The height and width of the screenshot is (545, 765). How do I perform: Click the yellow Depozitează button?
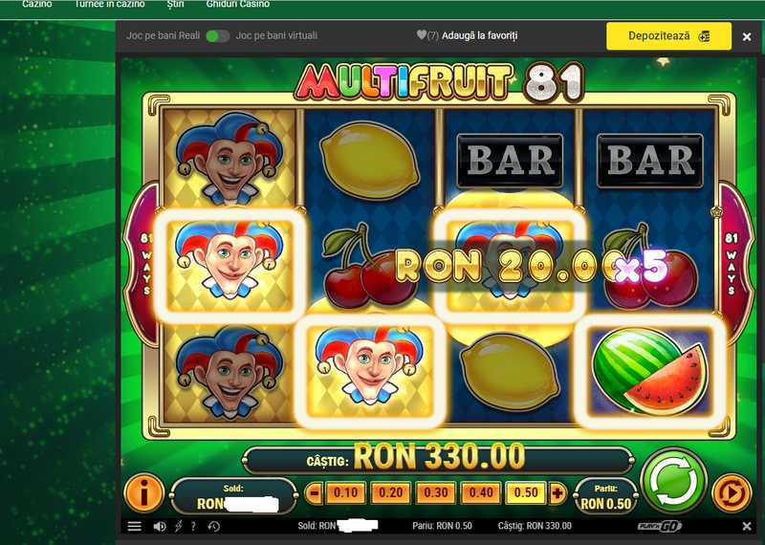click(668, 36)
